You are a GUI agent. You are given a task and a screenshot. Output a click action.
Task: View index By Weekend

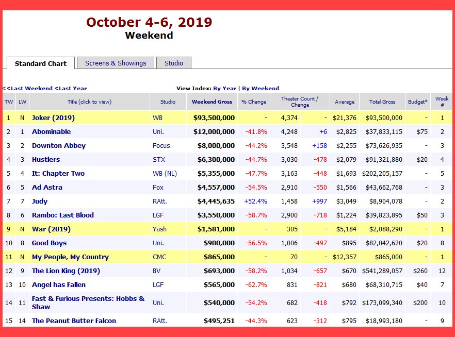[260, 88]
